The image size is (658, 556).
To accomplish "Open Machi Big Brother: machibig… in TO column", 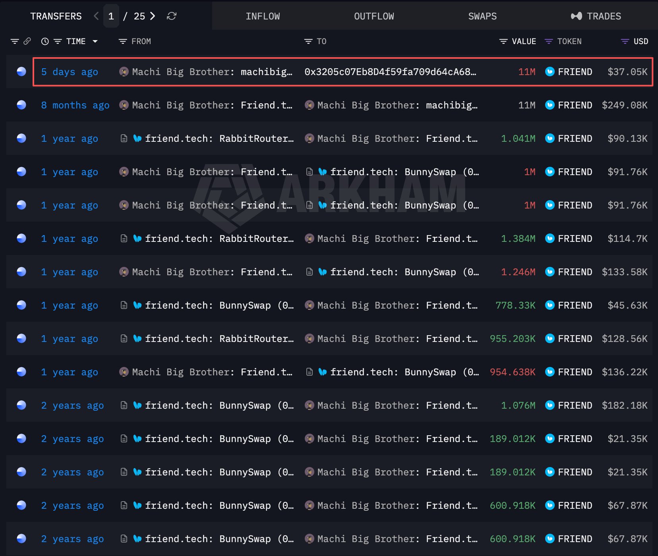I will [x=397, y=105].
